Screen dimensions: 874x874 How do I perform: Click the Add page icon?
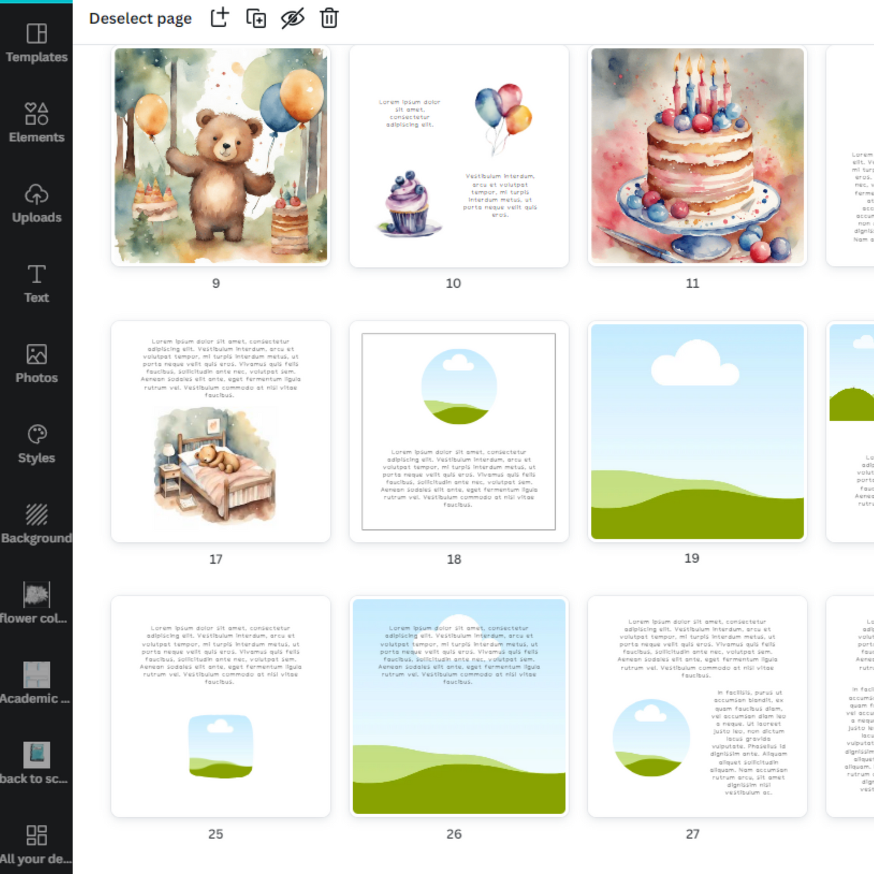tap(220, 18)
